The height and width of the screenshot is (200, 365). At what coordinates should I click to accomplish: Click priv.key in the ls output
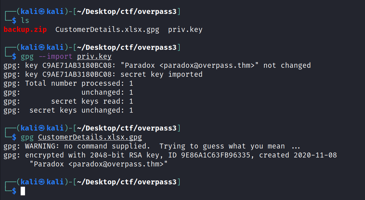click(185, 30)
